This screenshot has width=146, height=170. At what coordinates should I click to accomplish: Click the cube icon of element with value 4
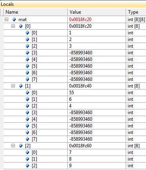(27, 106)
